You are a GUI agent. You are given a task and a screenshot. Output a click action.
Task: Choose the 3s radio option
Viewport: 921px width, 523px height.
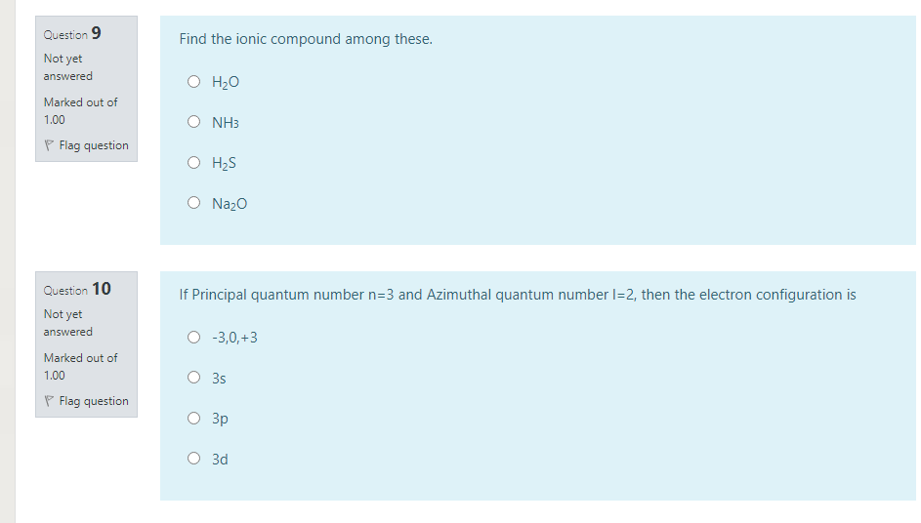[193, 378]
